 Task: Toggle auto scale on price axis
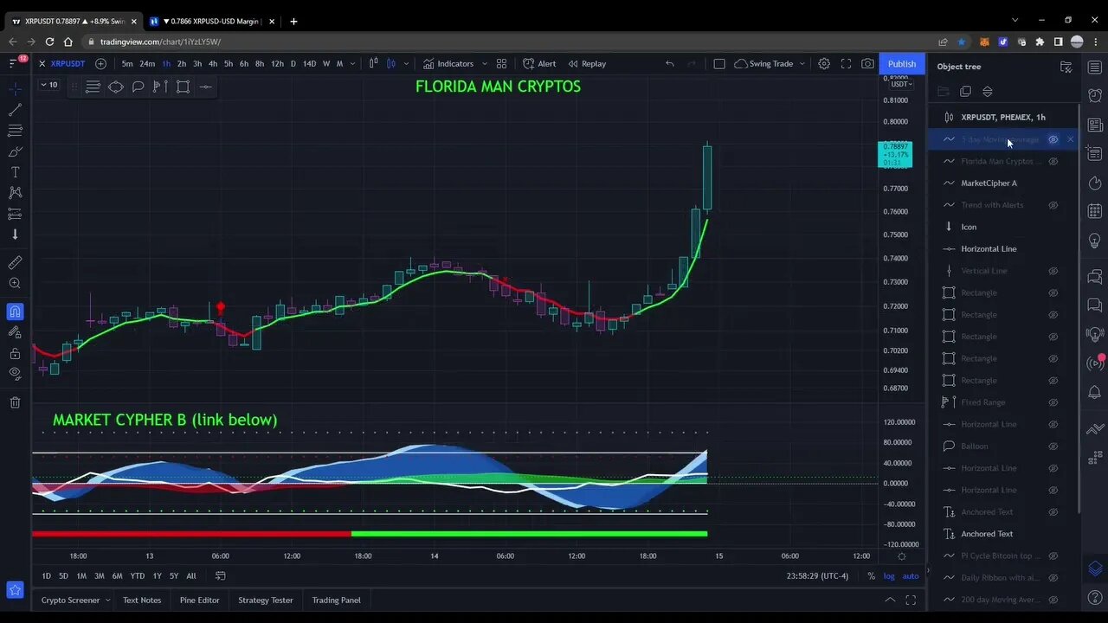[x=911, y=575]
